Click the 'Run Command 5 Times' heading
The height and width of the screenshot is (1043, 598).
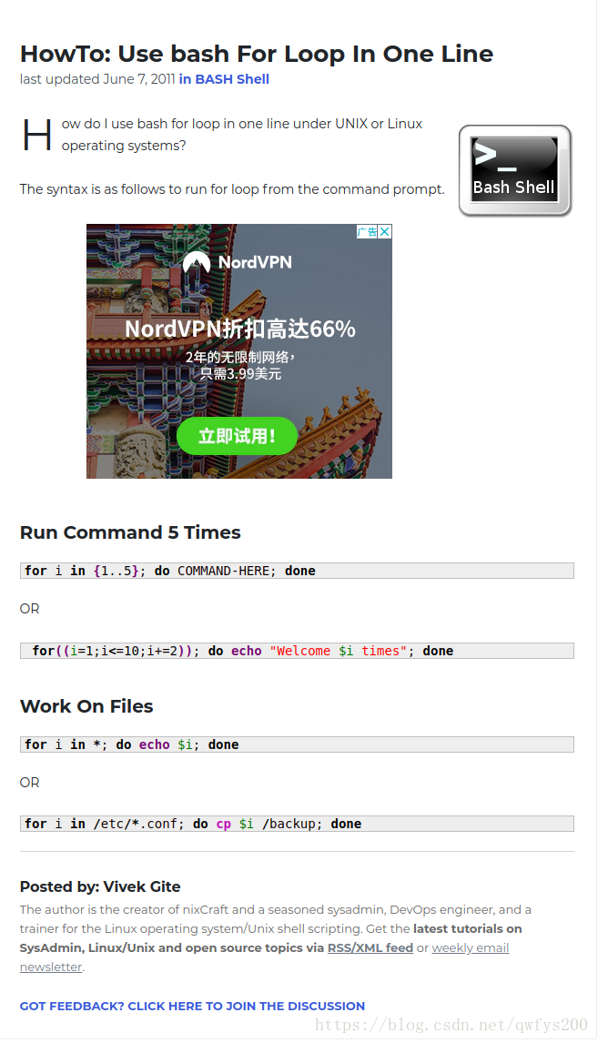tap(130, 532)
